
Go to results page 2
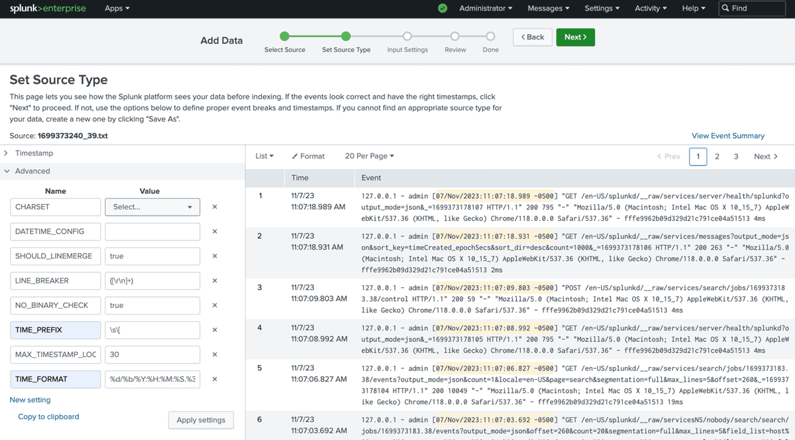click(717, 157)
